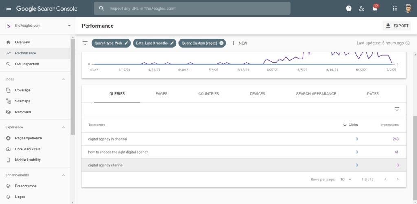Viewport: 417px width, 204px height.
Task: Collapse the Experience sidebar section
Action: pyautogui.click(x=63, y=127)
